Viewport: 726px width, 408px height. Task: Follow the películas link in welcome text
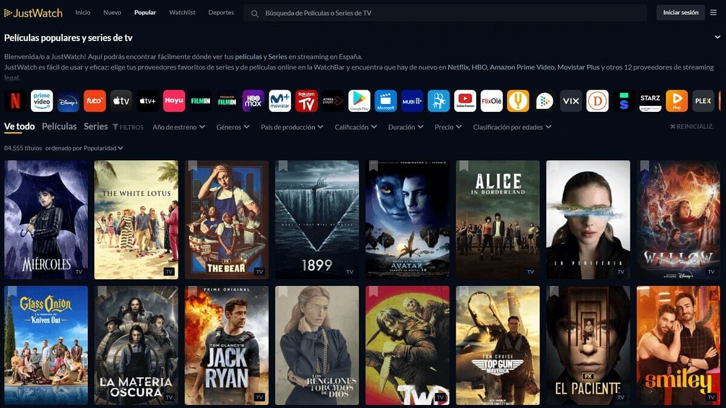coord(248,57)
